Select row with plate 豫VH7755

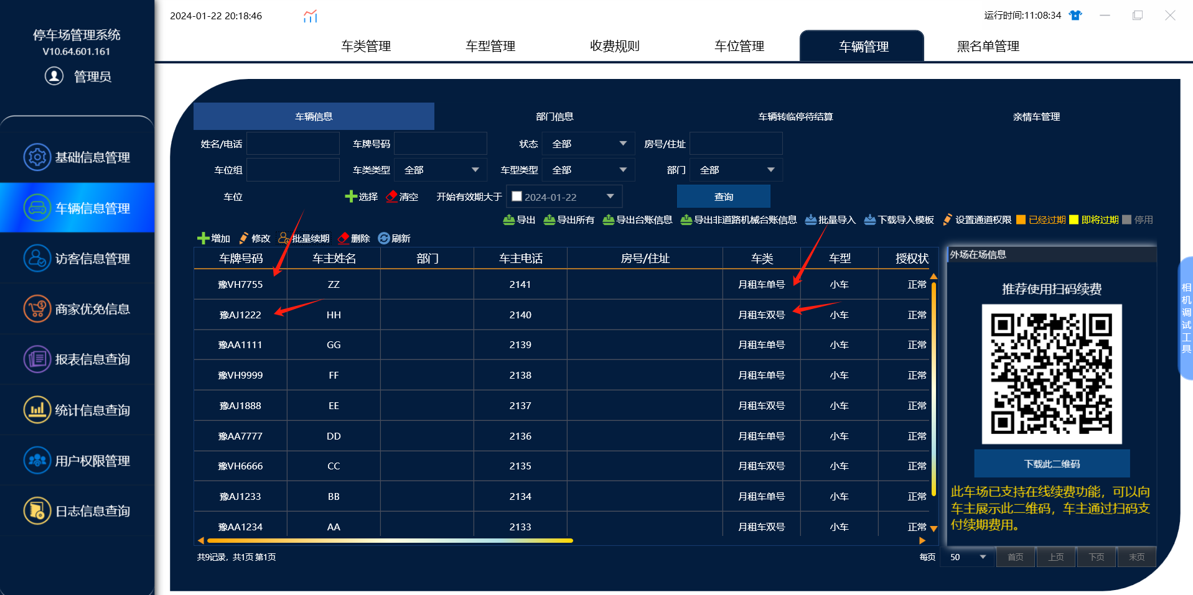pos(561,284)
